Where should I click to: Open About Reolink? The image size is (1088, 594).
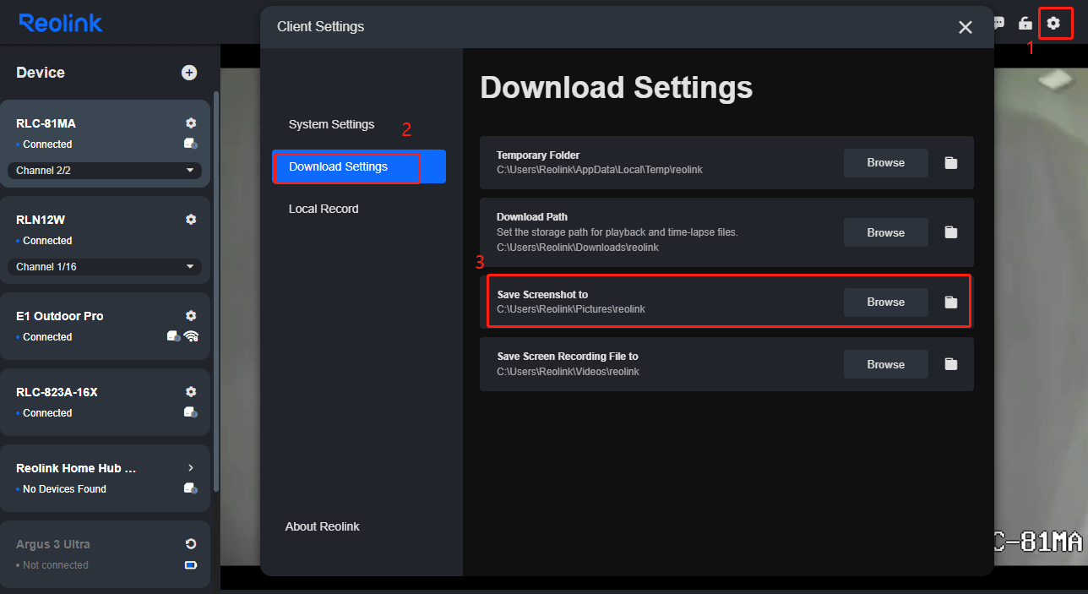(x=323, y=526)
